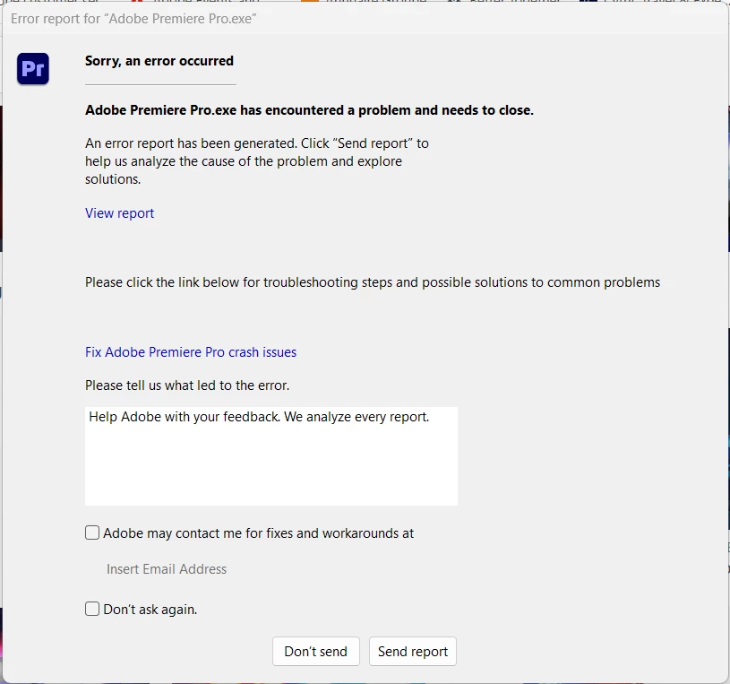Click "An error report has been generated" text
Viewport: 730px width, 684px height.
click(x=256, y=161)
